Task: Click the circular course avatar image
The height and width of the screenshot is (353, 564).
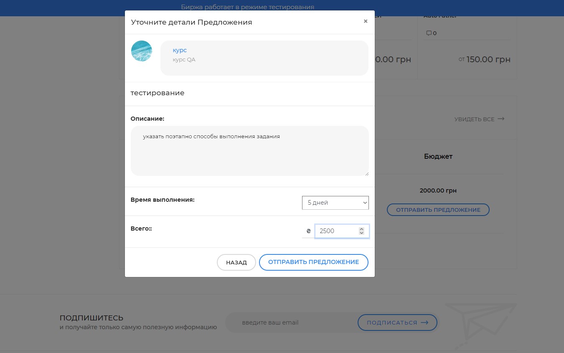Action: 142,51
